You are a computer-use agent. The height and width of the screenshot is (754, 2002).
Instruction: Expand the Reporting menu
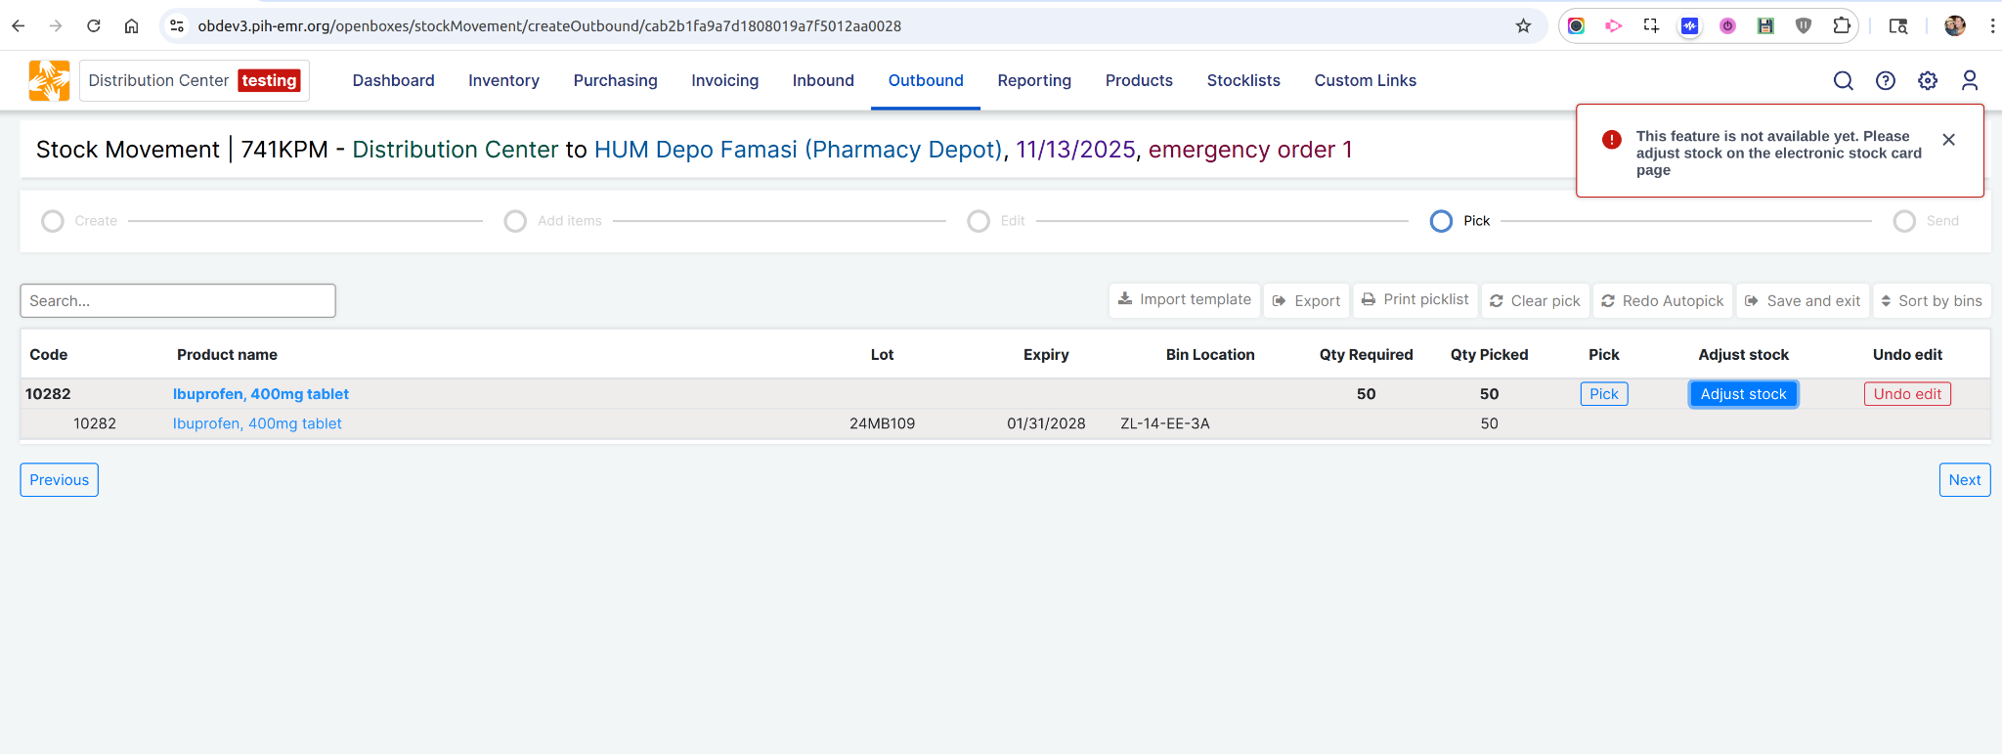click(1034, 81)
